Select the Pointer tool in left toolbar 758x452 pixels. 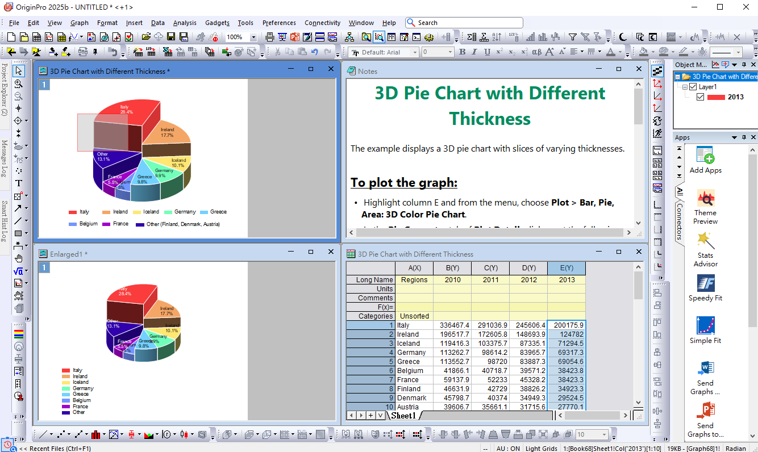point(19,71)
